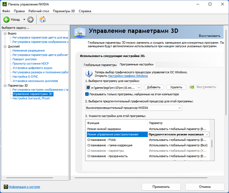Image resolution: width=229 pixels, height=193 pixels.
Task: Select 'Установка нескольких дисплеев' task
Action: click(35, 81)
